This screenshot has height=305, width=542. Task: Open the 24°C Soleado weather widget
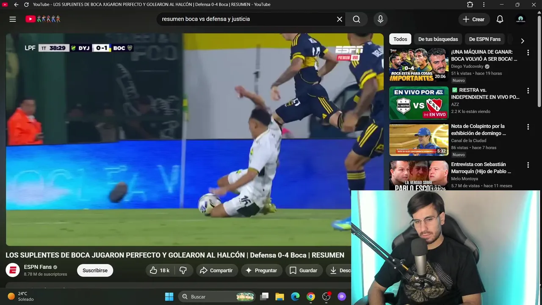tap(21, 296)
